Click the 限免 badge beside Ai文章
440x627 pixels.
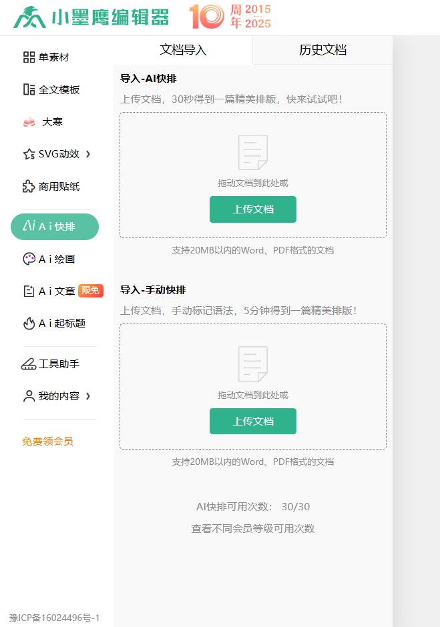91,291
